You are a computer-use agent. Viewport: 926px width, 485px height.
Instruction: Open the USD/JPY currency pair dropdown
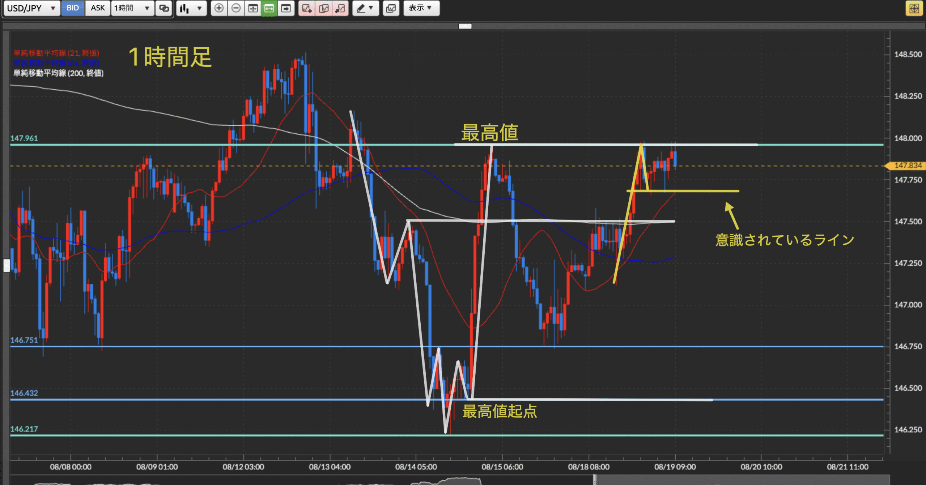pyautogui.click(x=31, y=8)
